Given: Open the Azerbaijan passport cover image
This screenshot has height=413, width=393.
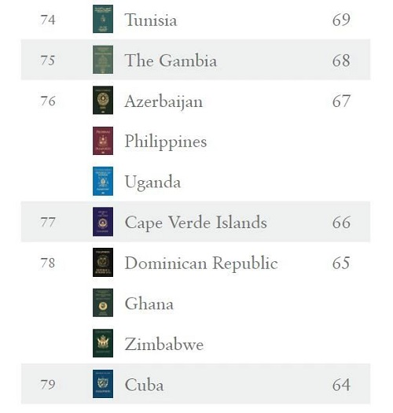Looking at the screenshot, I should coord(103,100).
